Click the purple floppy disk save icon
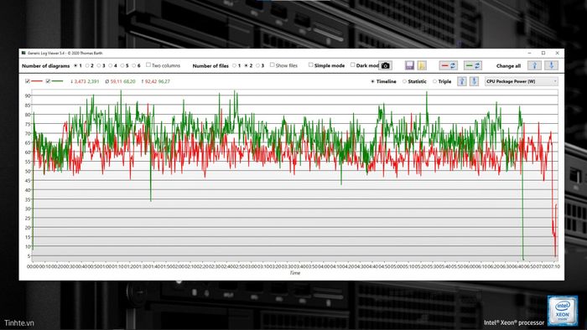587x330 pixels. pos(409,66)
